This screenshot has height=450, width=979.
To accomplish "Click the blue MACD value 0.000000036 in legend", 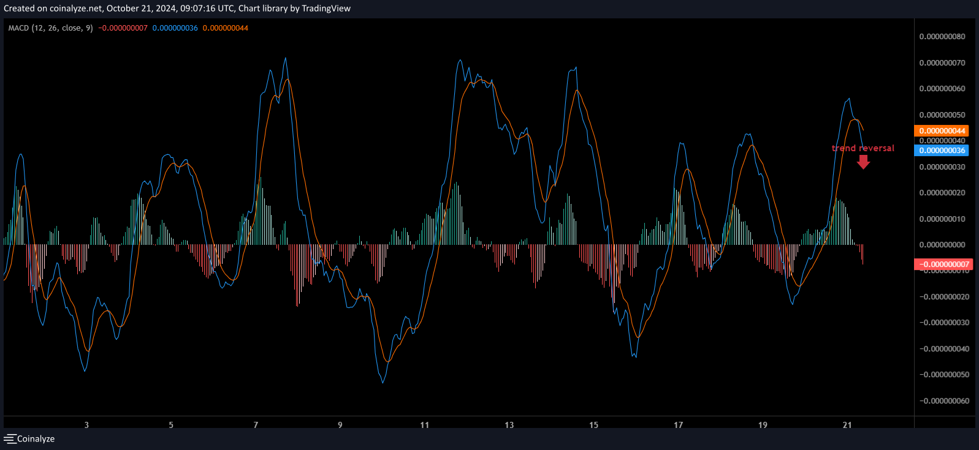I will coord(175,28).
